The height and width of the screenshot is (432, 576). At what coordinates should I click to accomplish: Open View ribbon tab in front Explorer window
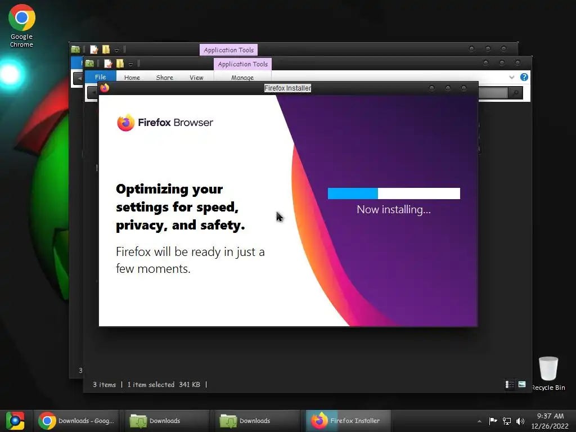pyautogui.click(x=196, y=78)
